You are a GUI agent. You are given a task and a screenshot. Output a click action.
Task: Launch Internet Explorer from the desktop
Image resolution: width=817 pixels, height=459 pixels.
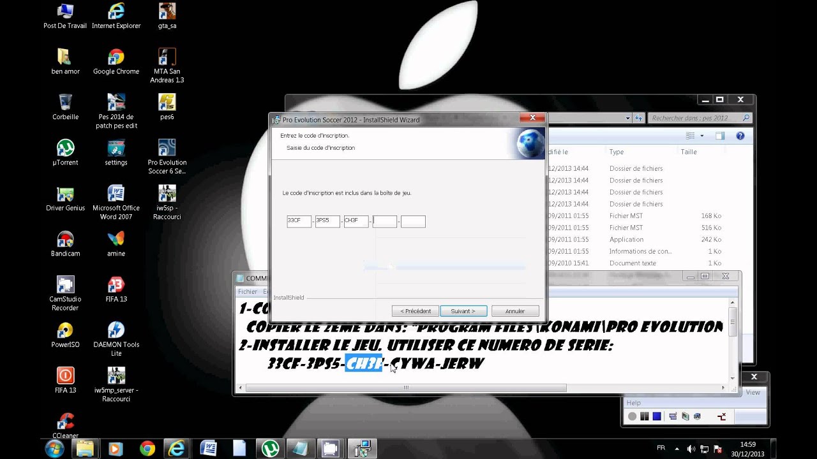(x=116, y=17)
